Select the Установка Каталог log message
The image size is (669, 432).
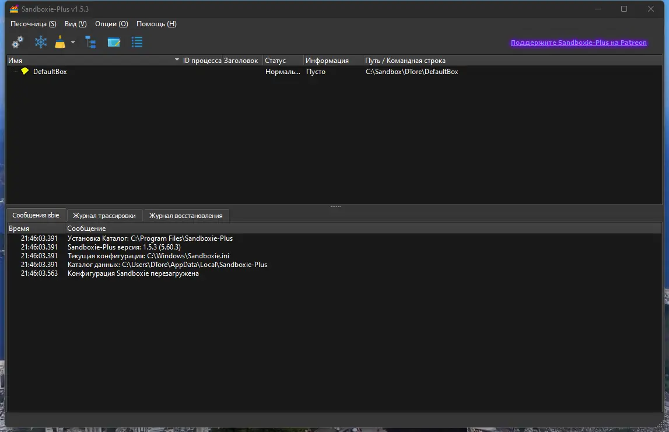150,238
